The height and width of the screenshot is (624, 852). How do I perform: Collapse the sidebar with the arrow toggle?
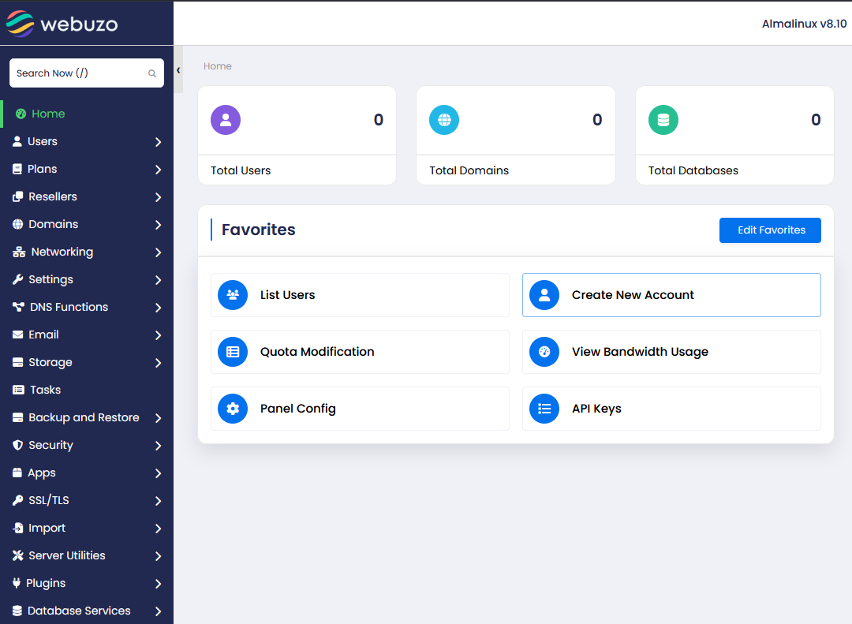pos(178,70)
